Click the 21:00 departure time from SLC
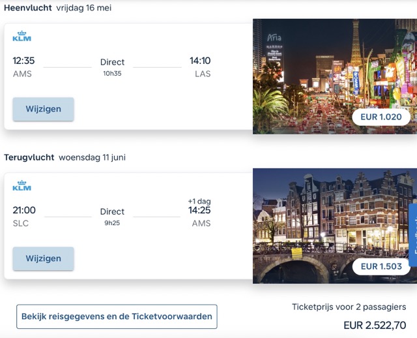This screenshot has height=338, width=417. pos(24,210)
